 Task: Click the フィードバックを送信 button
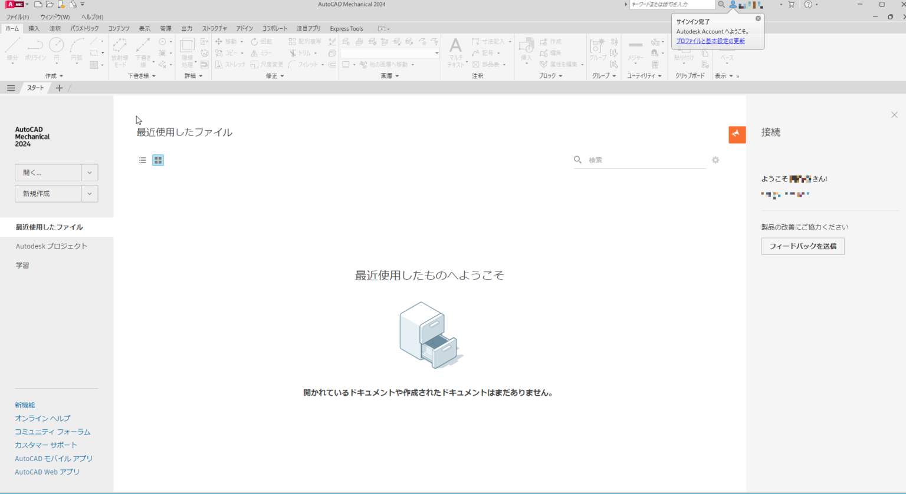(x=803, y=246)
